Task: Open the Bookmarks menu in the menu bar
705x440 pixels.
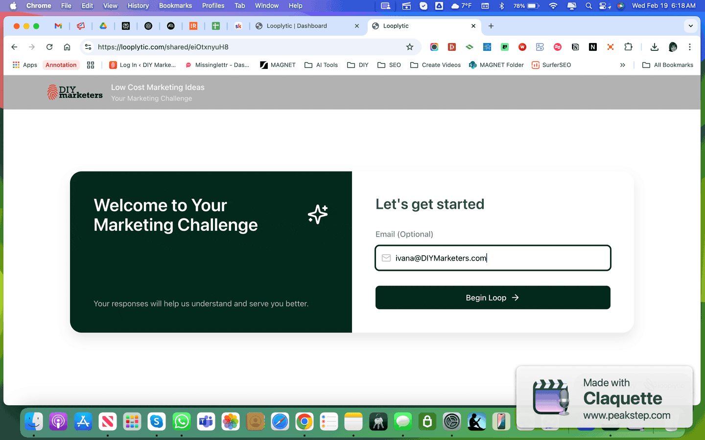Action: click(175, 6)
